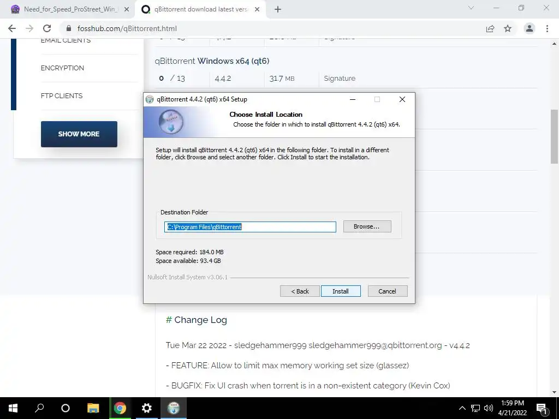This screenshot has height=419, width=559.
Task: Click the Install button in setup
Action: 341,291
